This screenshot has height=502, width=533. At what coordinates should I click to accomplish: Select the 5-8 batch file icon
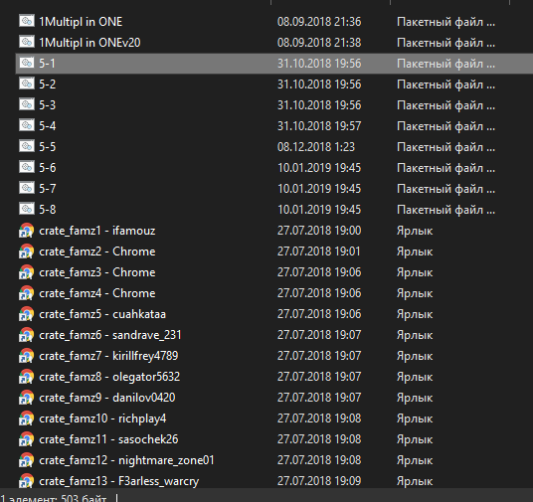coord(27,209)
